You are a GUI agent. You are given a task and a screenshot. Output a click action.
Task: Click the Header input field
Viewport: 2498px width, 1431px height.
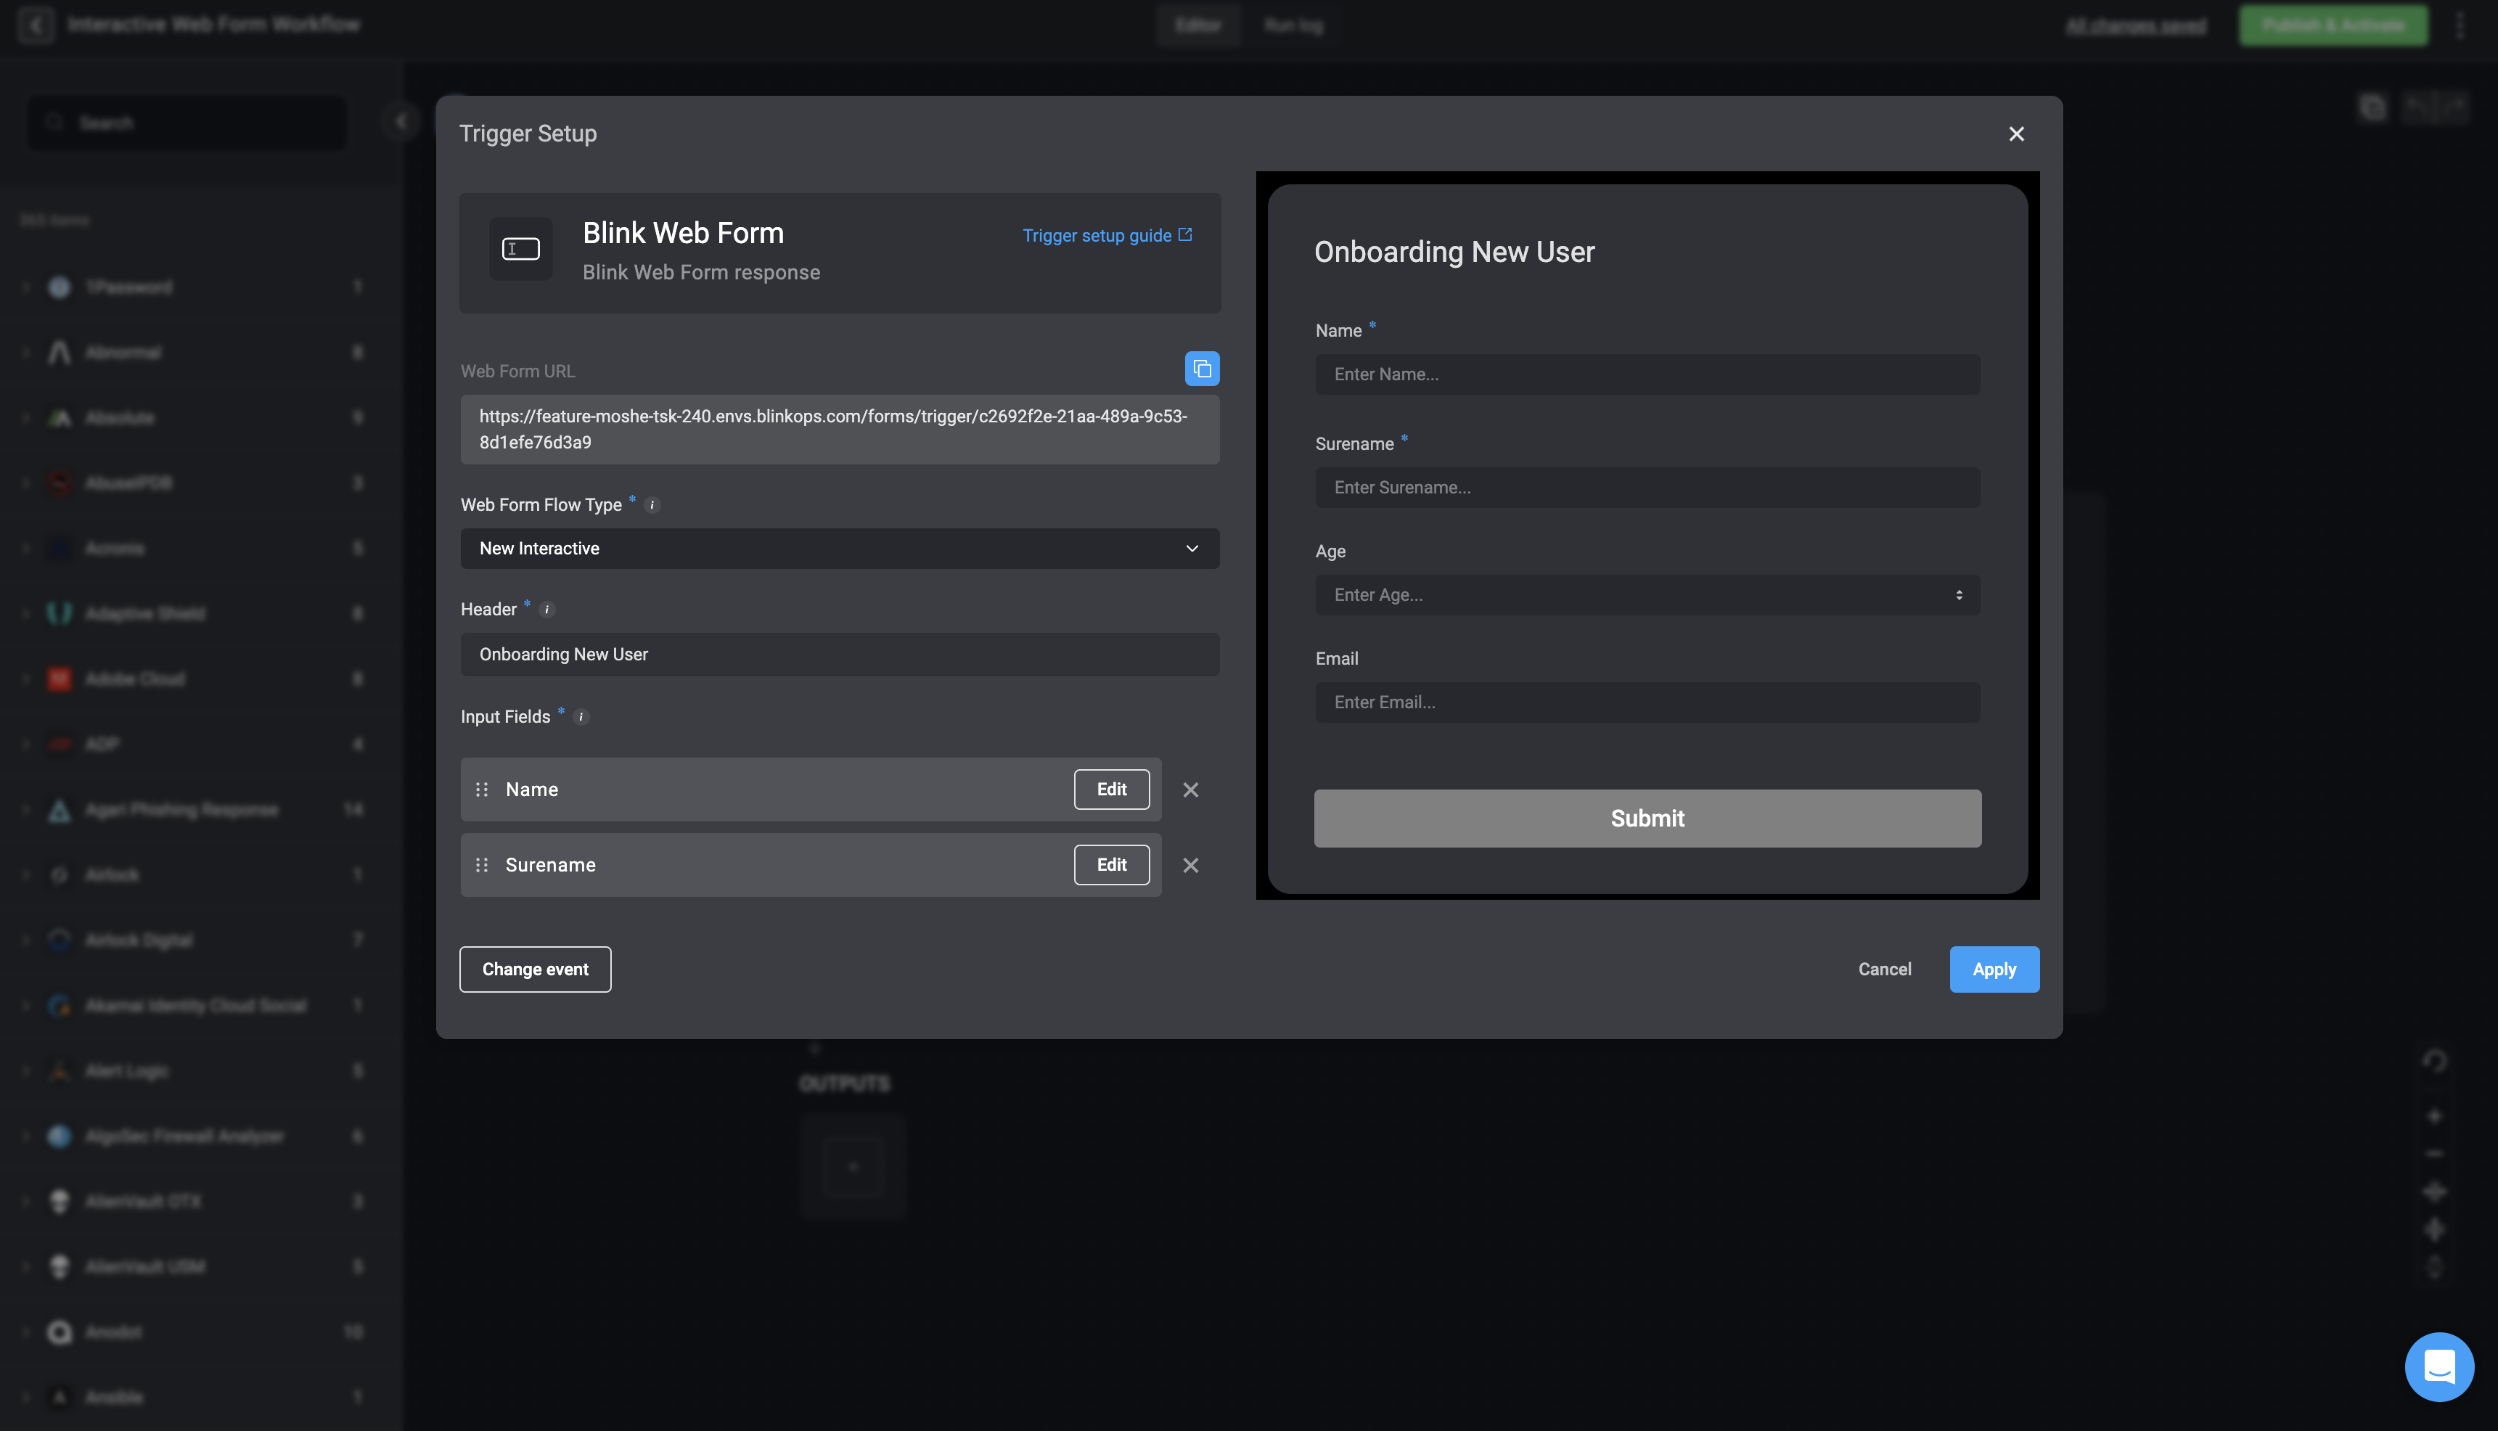coord(839,654)
